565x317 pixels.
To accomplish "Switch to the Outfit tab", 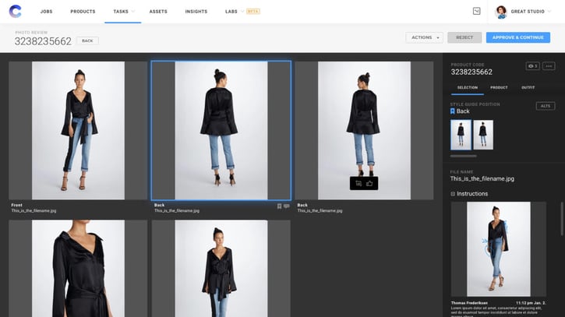I will click(528, 87).
